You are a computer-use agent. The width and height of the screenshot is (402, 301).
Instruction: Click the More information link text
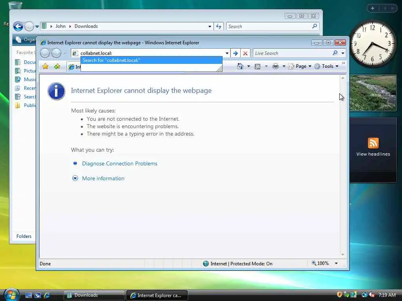coord(103,178)
